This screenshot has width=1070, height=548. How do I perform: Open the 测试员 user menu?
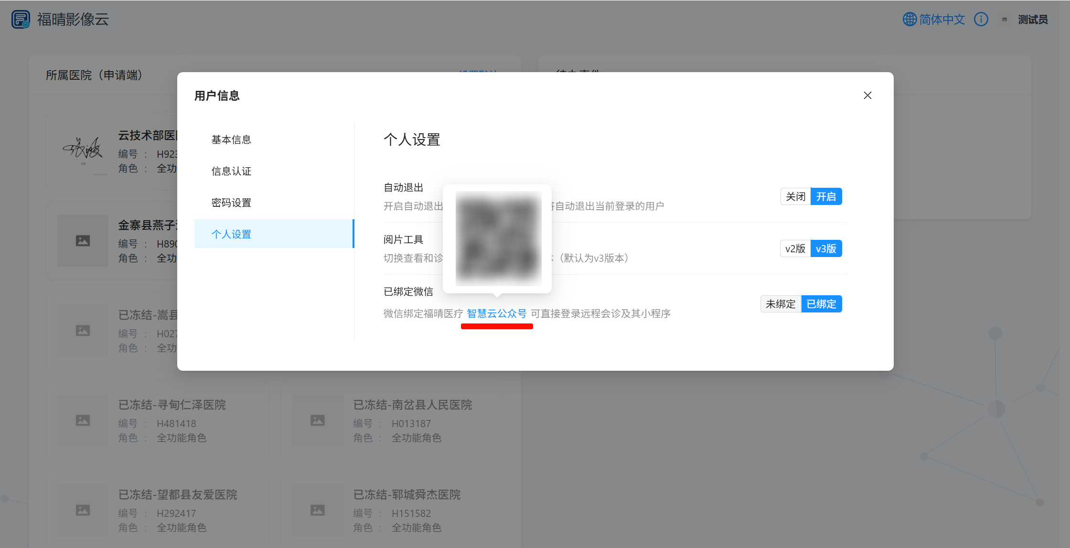click(1032, 20)
